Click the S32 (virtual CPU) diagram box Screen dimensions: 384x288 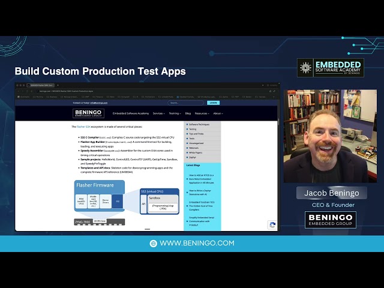(160, 202)
